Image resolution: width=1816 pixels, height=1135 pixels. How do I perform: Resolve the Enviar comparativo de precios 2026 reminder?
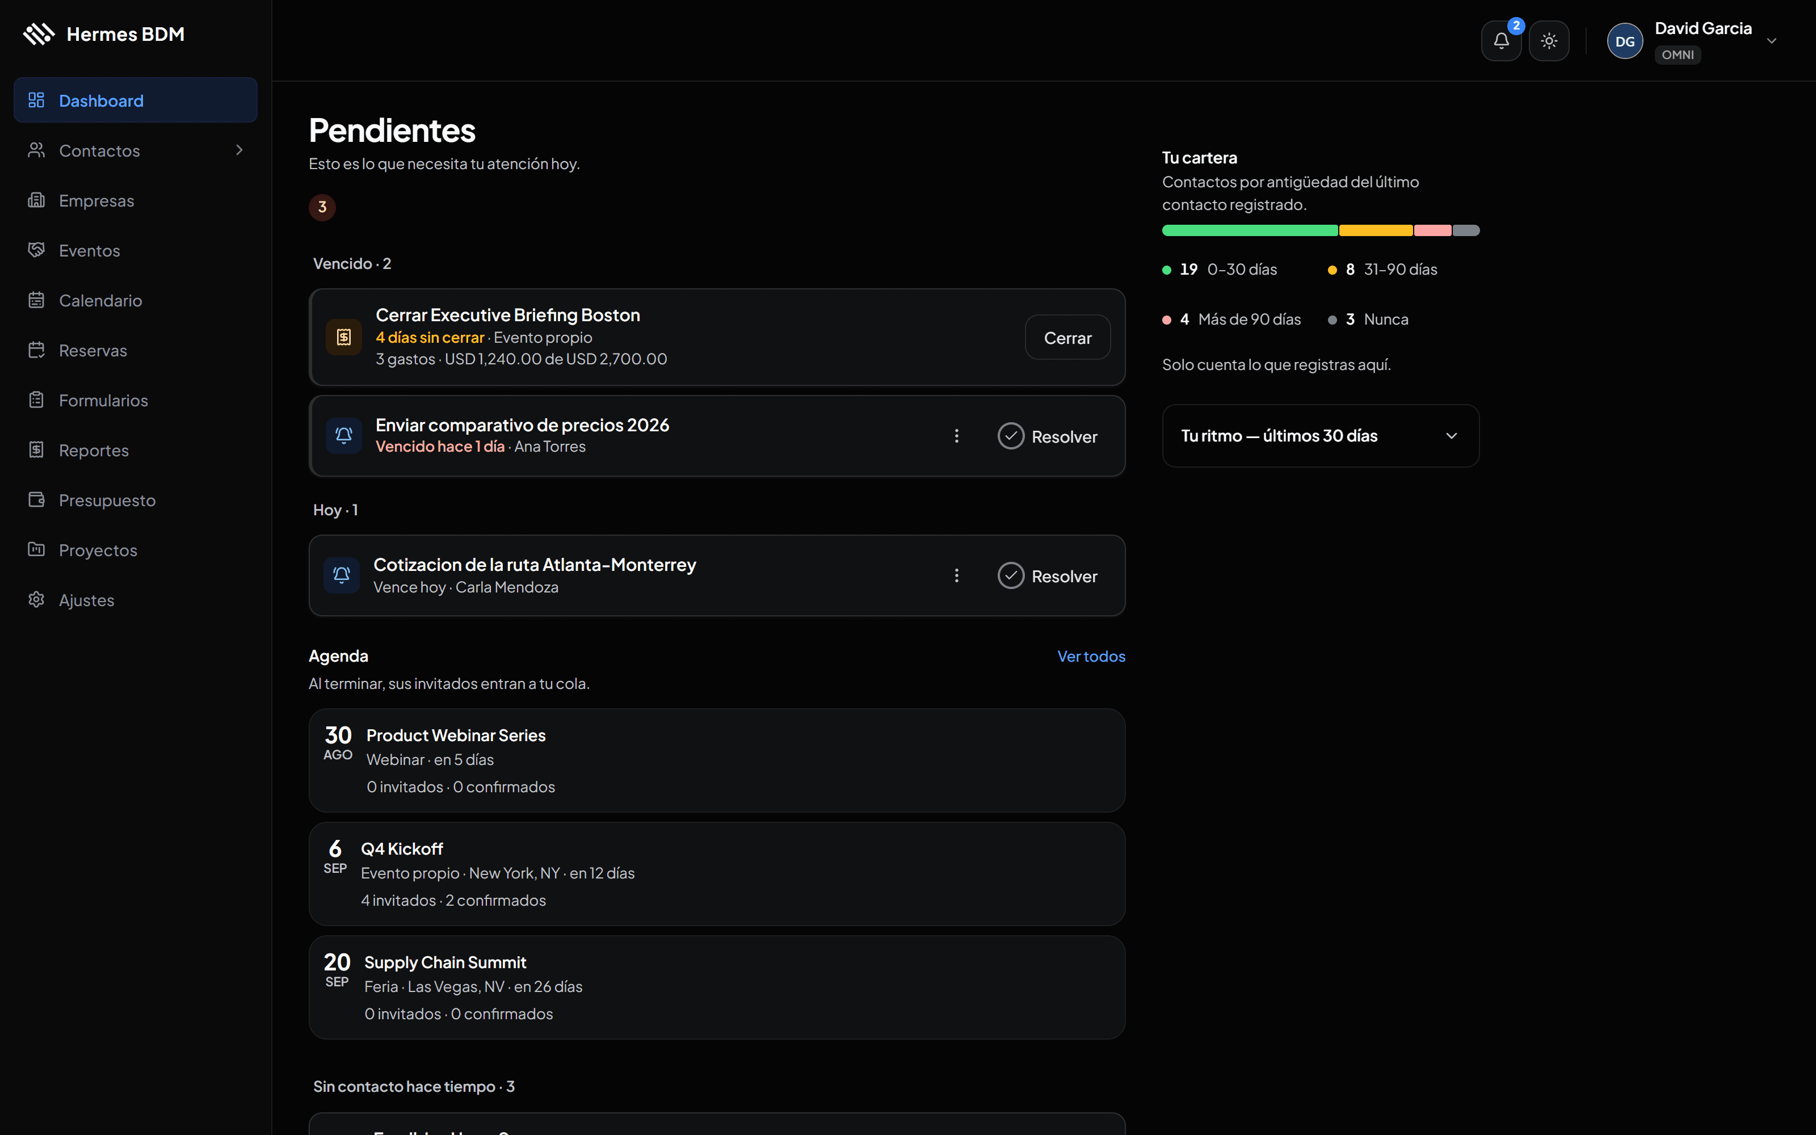[1048, 436]
